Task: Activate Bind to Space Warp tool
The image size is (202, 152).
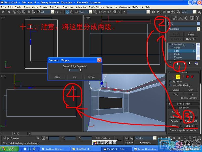Action: (23, 12)
